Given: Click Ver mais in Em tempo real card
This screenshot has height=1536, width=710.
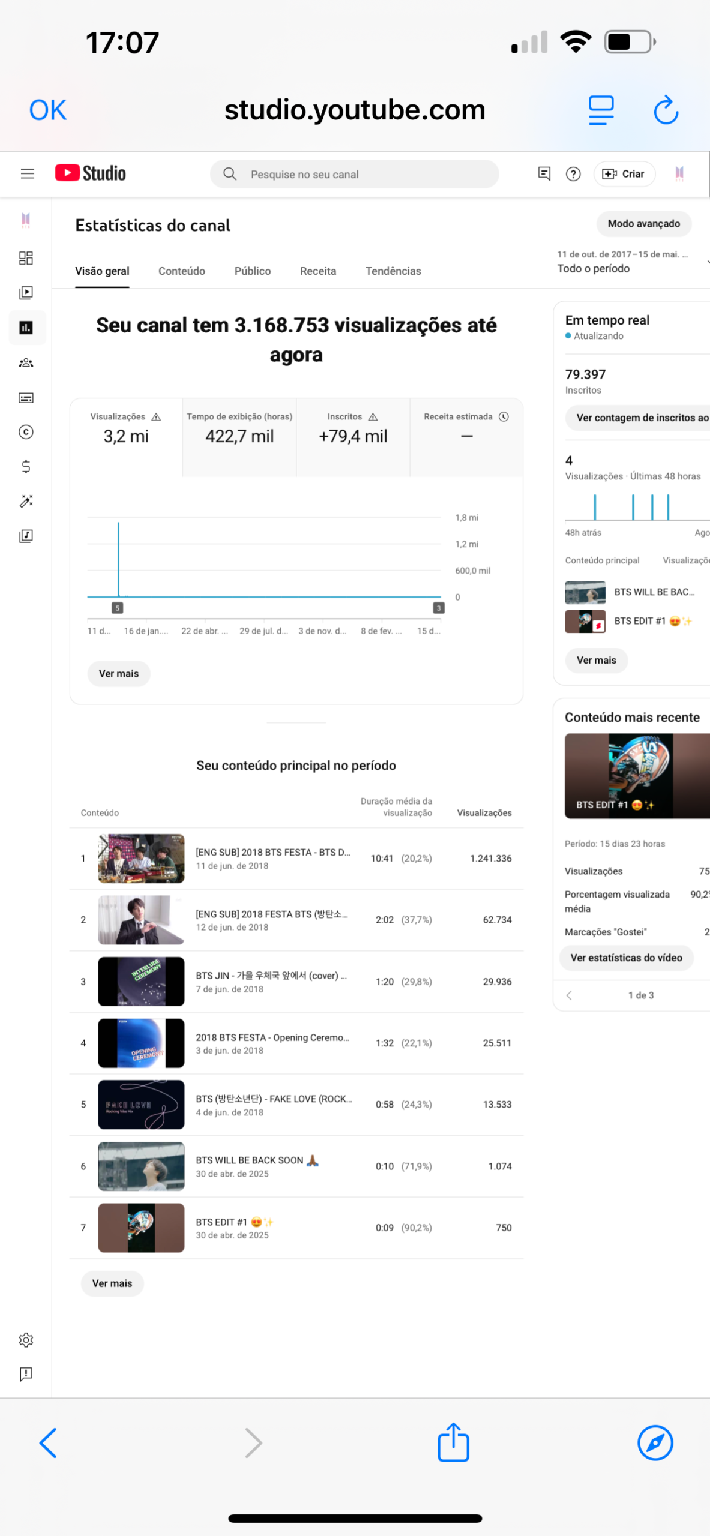Looking at the screenshot, I should point(597,661).
